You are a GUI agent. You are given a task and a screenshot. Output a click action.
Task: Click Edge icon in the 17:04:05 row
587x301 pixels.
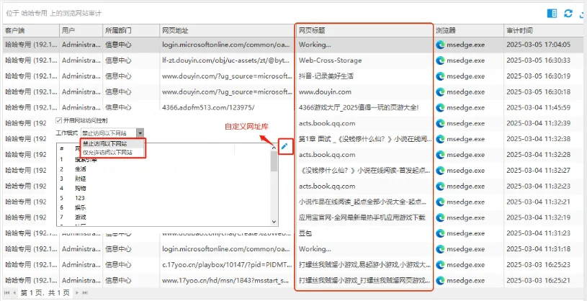440,45
